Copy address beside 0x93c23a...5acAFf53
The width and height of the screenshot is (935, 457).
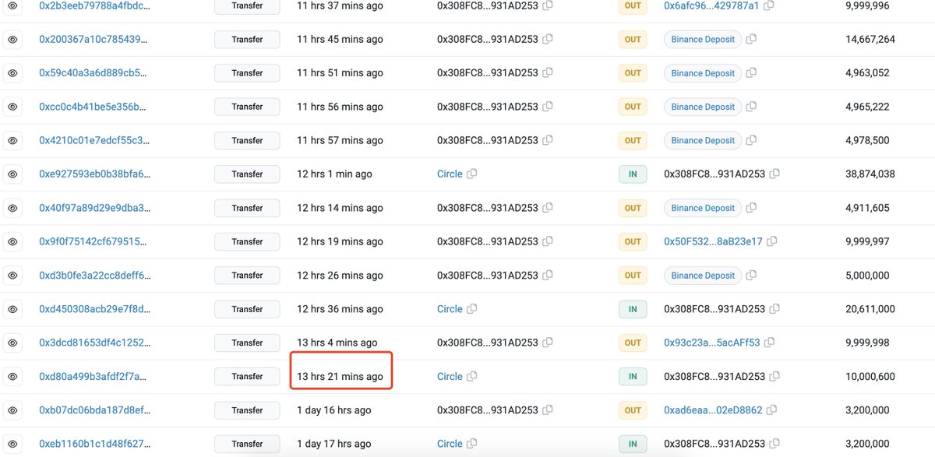(769, 343)
